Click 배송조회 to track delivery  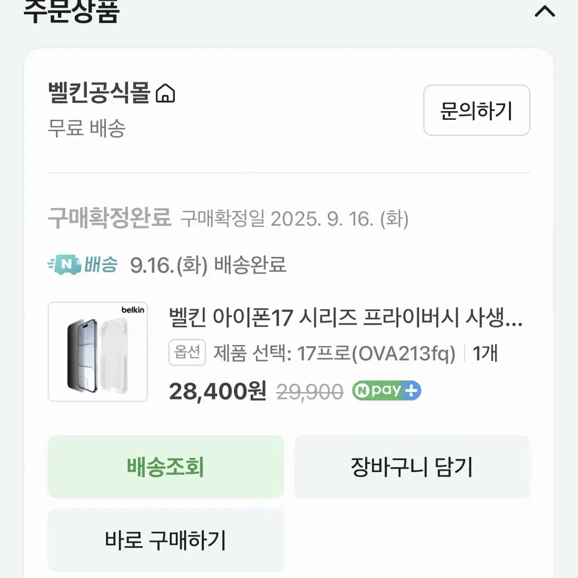pyautogui.click(x=165, y=467)
